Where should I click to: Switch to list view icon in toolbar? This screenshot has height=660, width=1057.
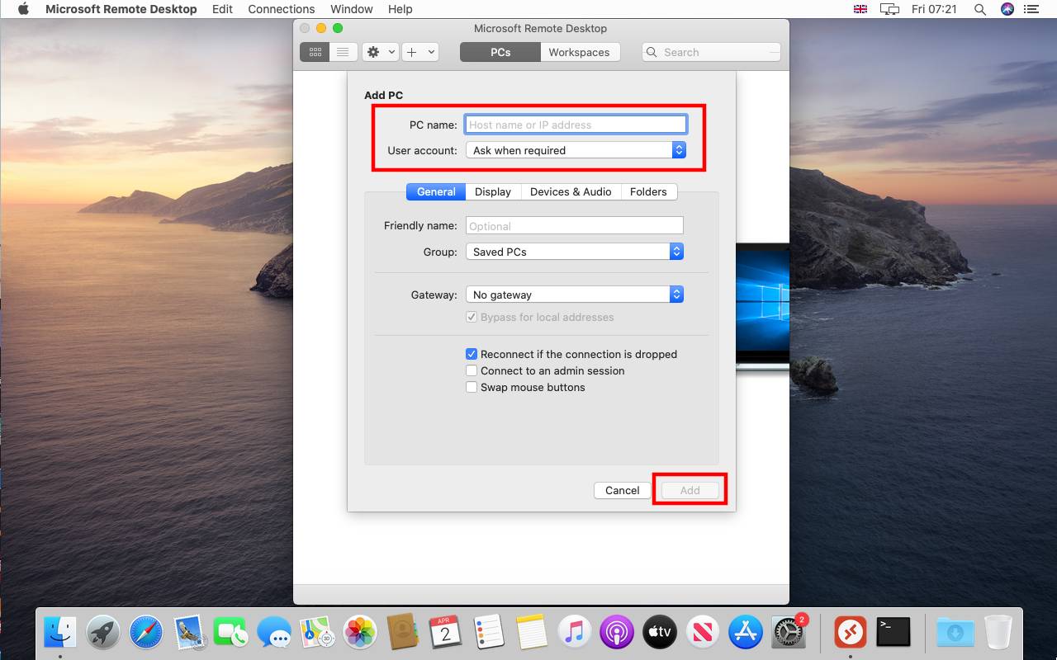[343, 52]
